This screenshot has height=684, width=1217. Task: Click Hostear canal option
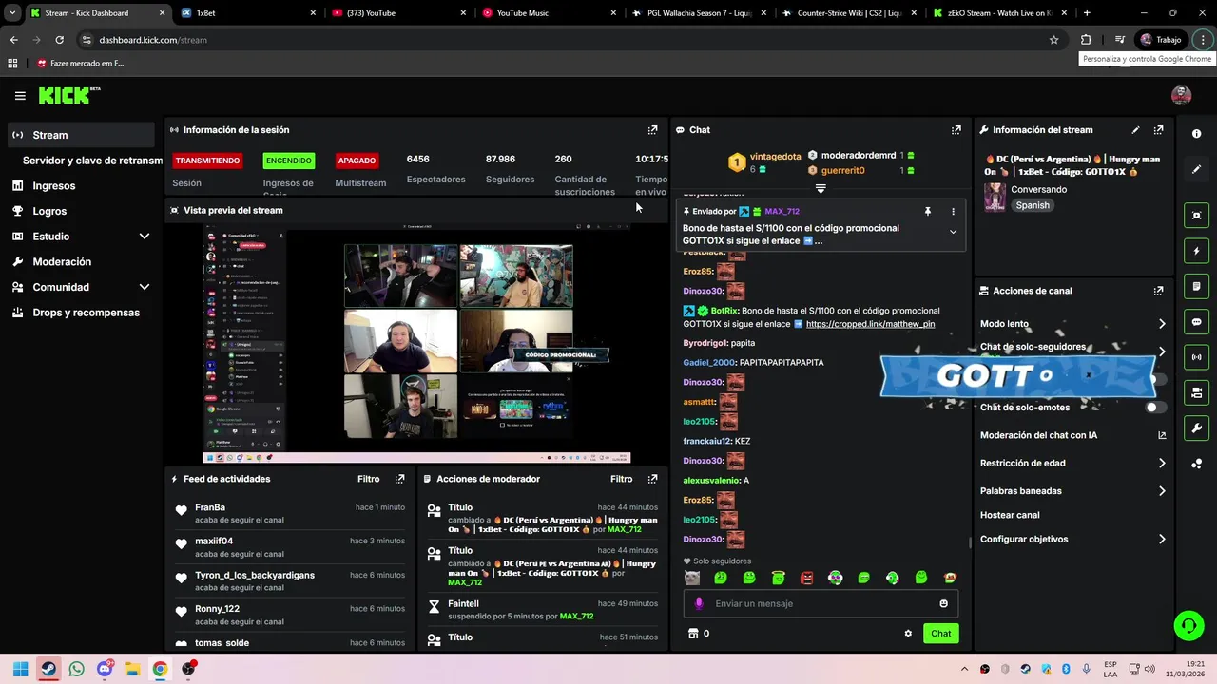tap(1010, 515)
